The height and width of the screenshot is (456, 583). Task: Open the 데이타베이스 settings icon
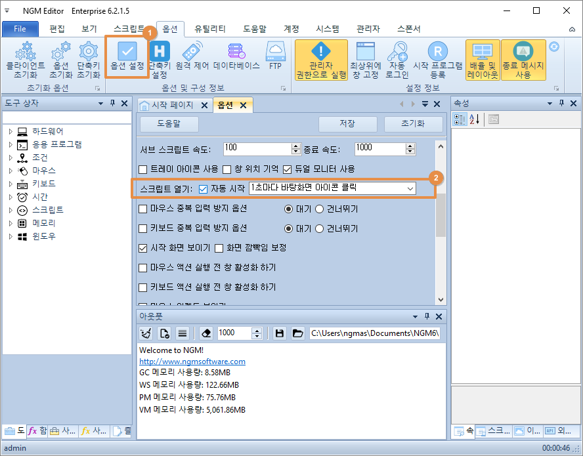tap(236, 56)
